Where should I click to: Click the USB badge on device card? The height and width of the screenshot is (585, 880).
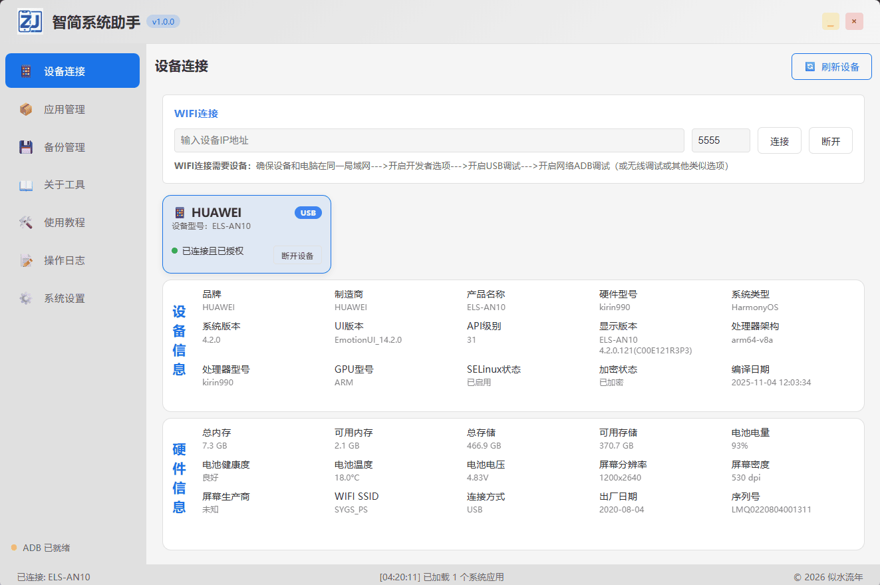point(308,213)
